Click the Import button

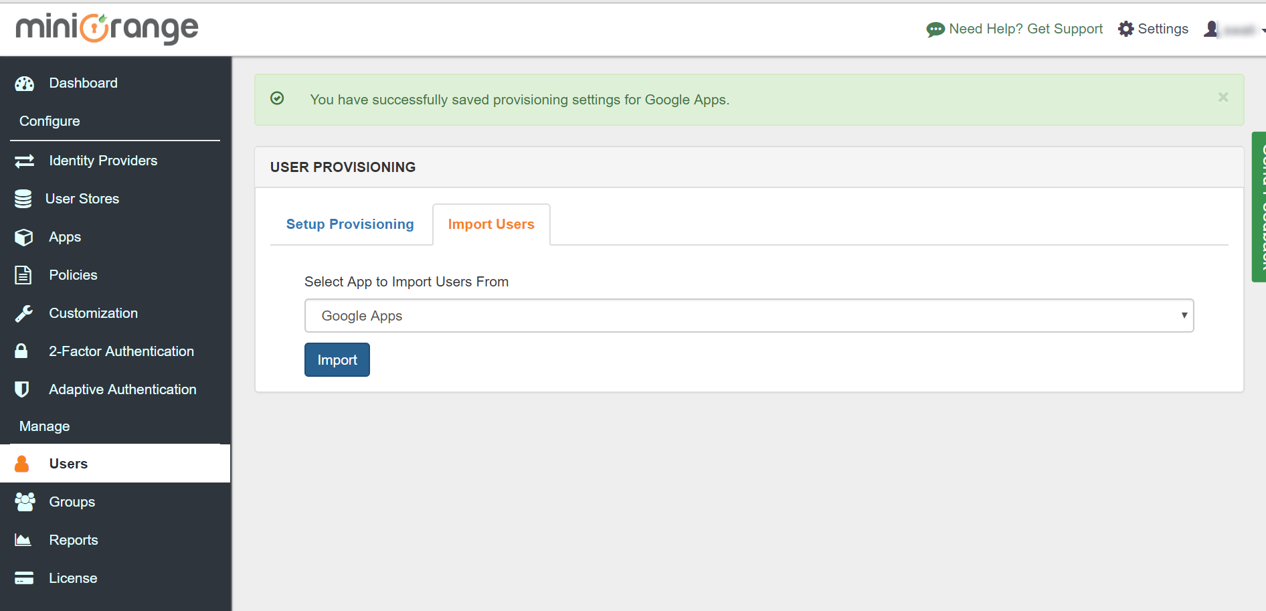[337, 359]
